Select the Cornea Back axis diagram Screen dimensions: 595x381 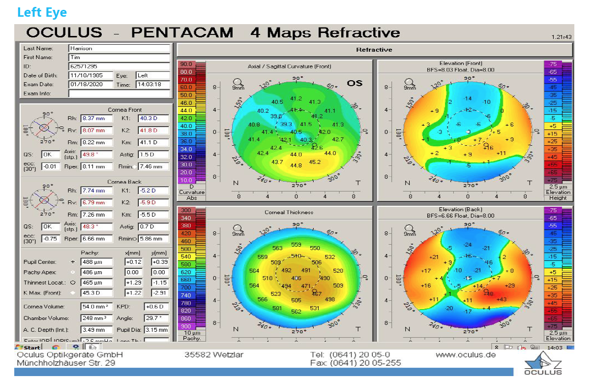click(43, 200)
